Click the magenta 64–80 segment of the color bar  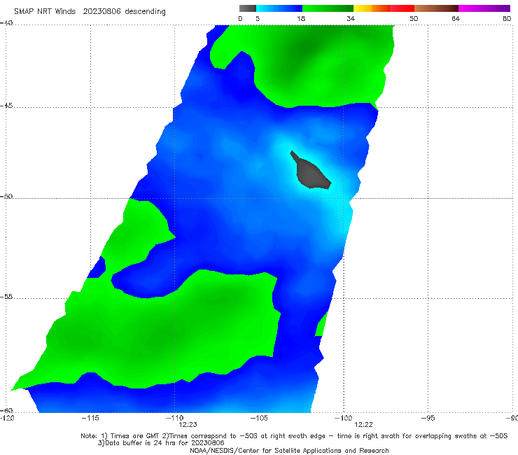tap(484, 8)
